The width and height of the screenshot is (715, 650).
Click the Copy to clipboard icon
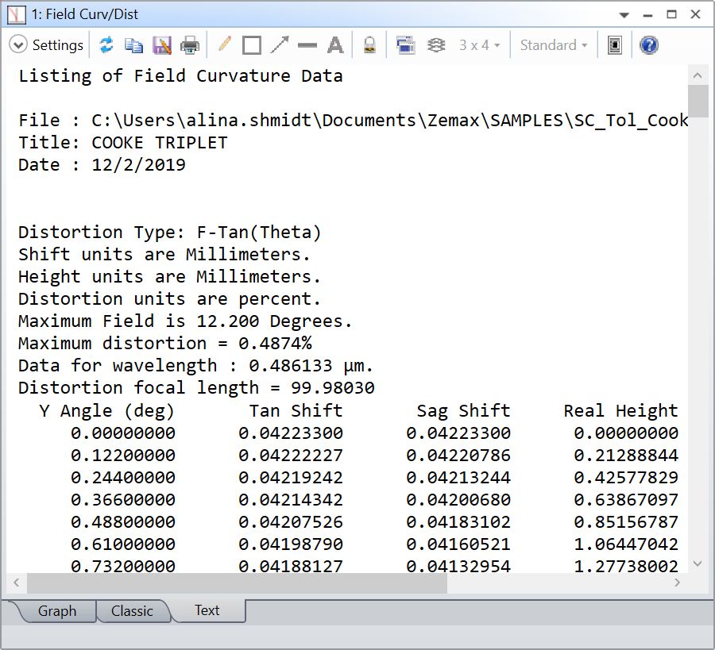pos(133,45)
